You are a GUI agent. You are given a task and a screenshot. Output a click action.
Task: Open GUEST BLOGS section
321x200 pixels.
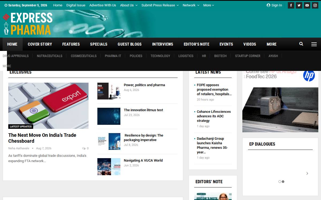[x=130, y=44]
